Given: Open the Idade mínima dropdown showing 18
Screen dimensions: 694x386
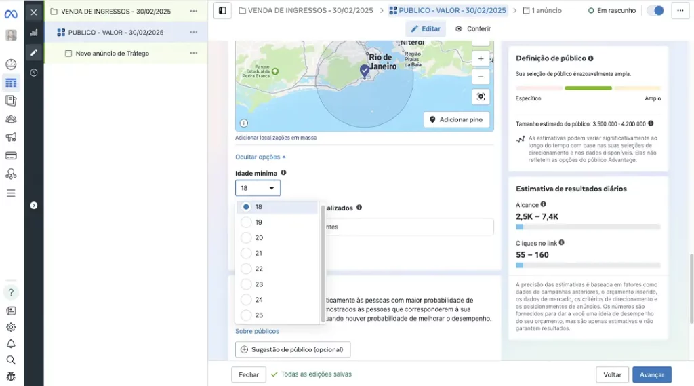Looking at the screenshot, I should tap(258, 188).
